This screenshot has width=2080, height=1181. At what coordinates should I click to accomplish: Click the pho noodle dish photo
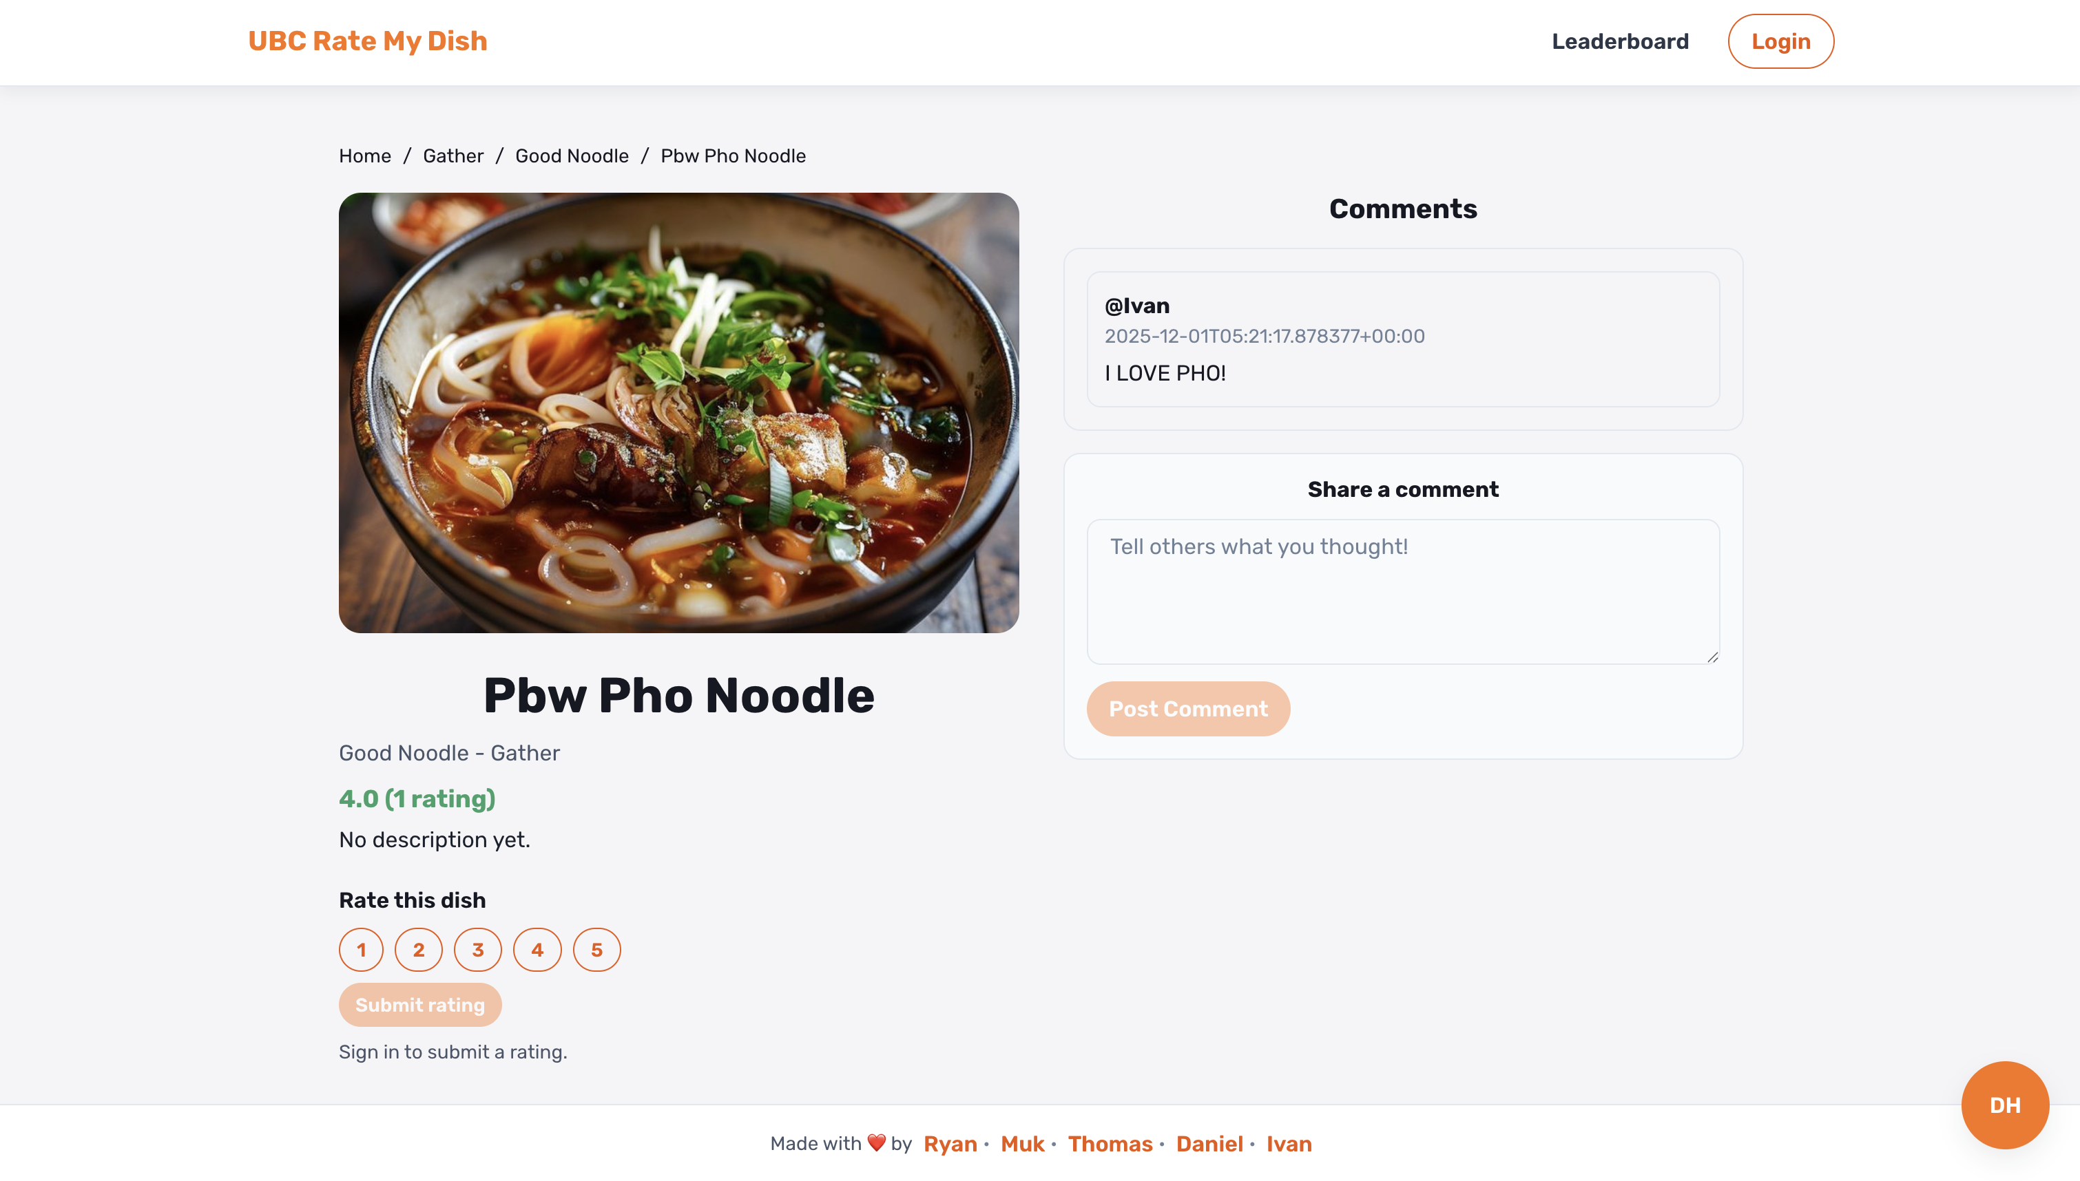click(x=678, y=413)
